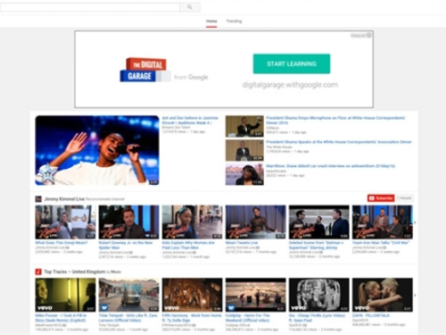Image resolution: width=446 pixels, height=335 pixels.
Task: Open The White House channel name link
Action: [x=279, y=147]
